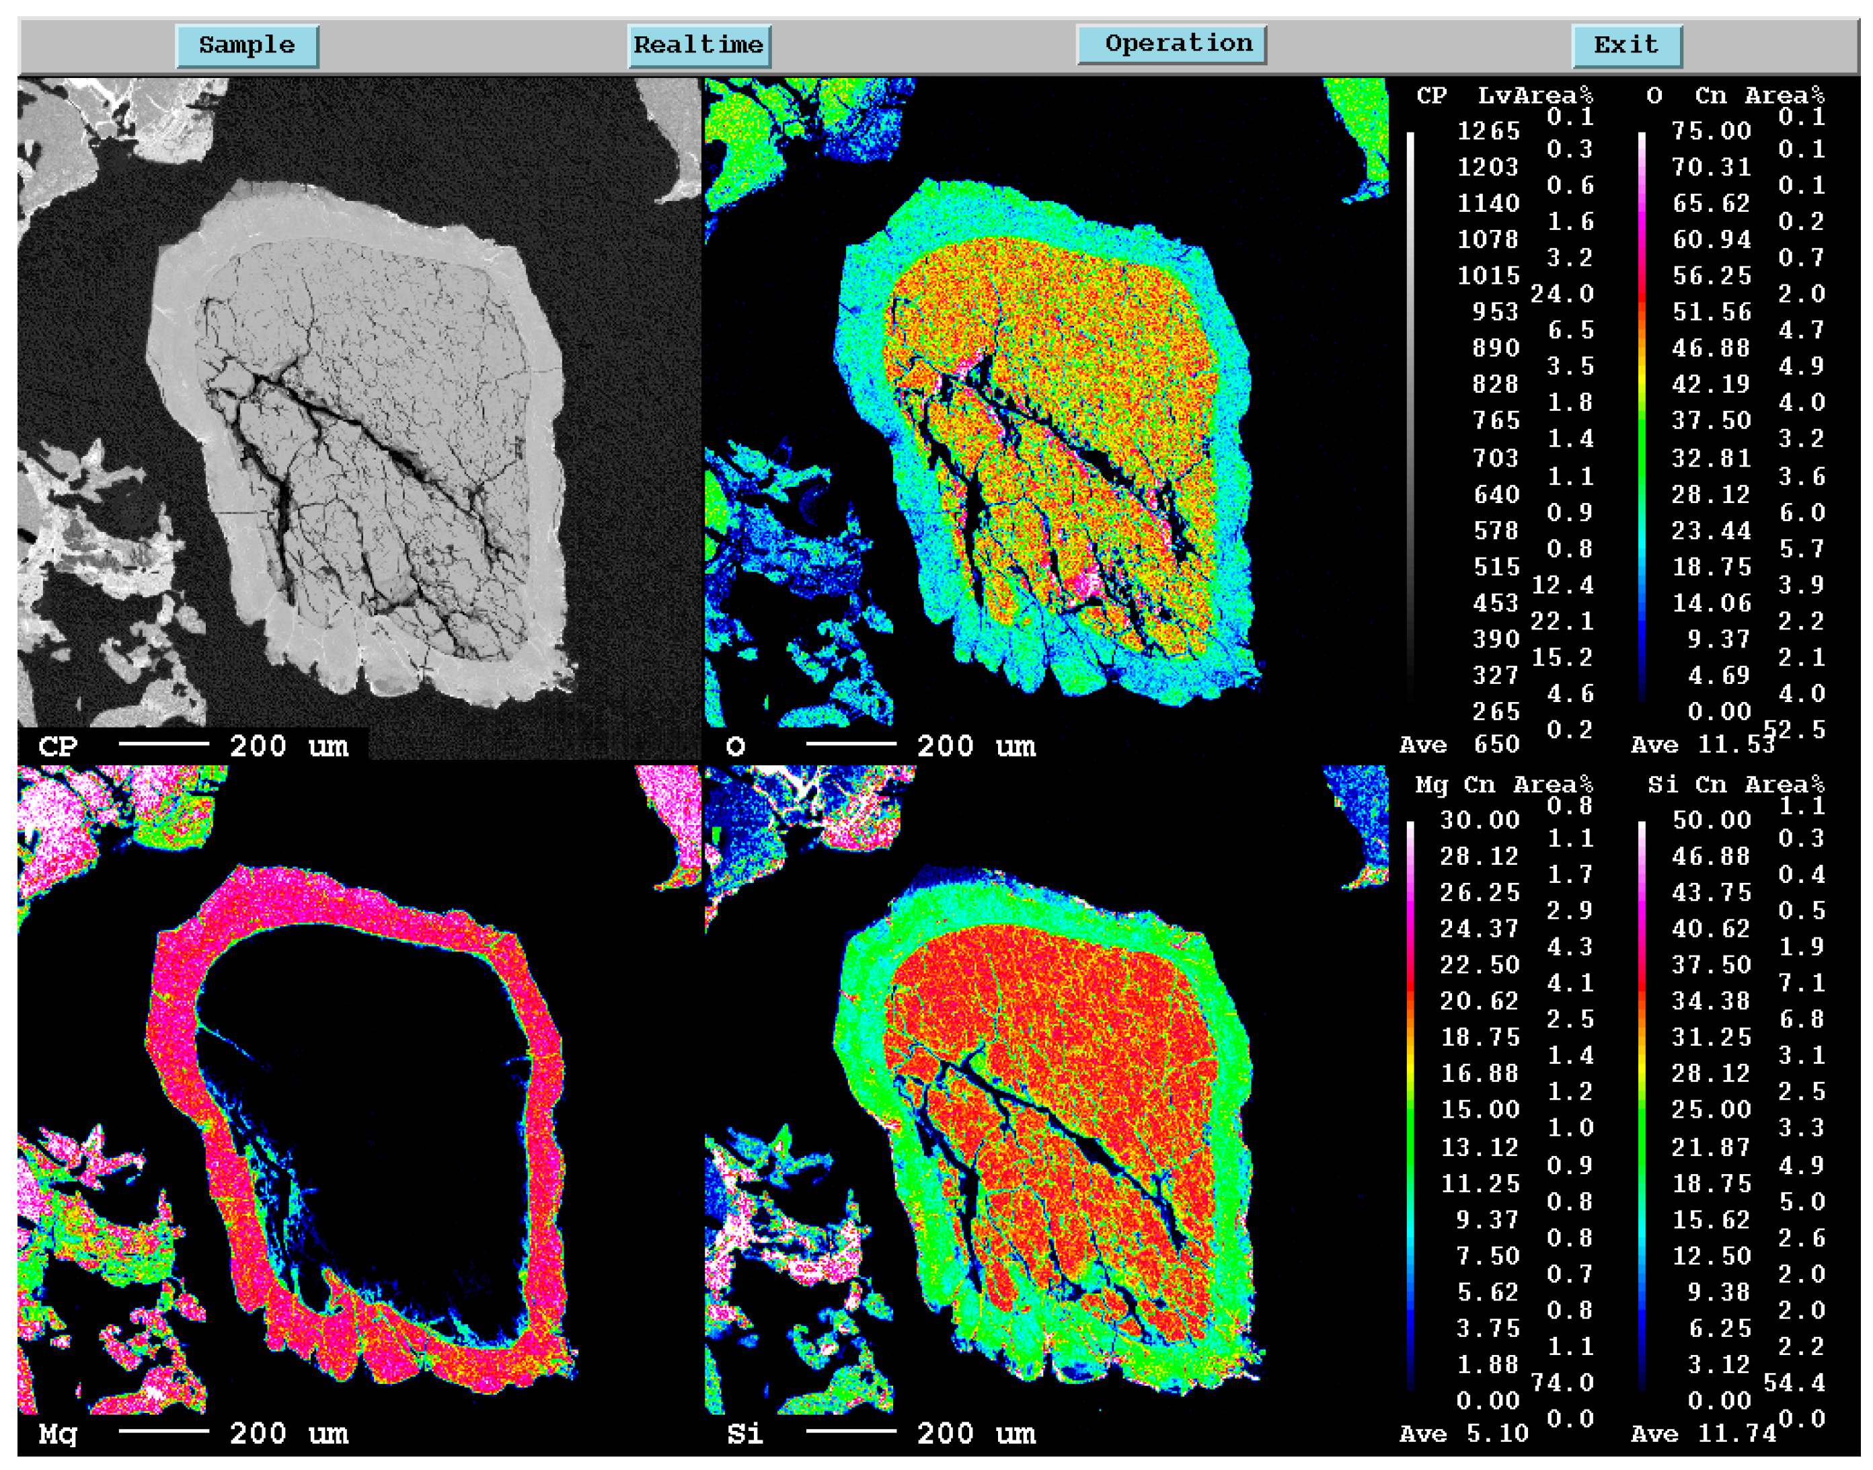Click the Si legend value 50.00
The width and height of the screenshot is (1873, 1470).
(1711, 819)
